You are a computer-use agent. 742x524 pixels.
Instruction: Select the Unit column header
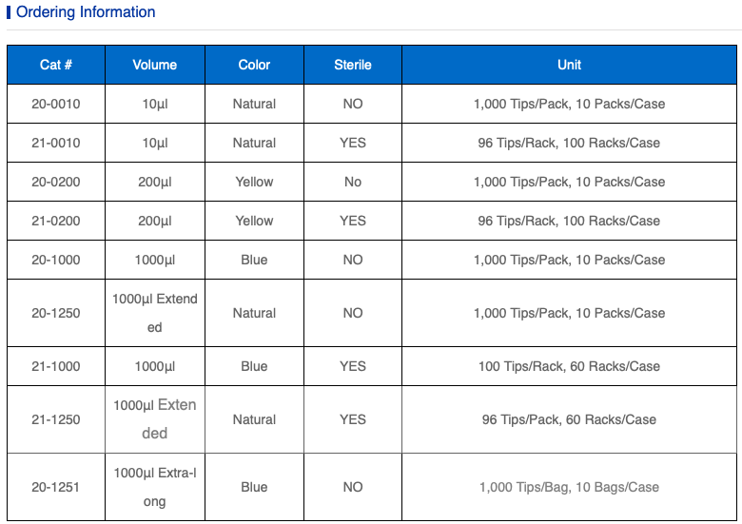click(569, 65)
